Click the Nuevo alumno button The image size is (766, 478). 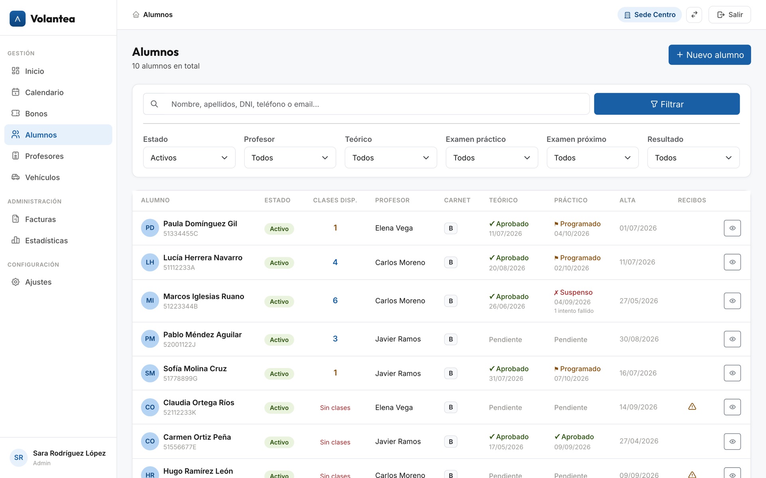(x=710, y=55)
